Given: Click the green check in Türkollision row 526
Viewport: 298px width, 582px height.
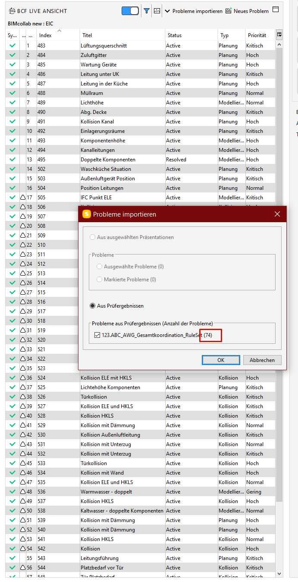Looking at the screenshot, I should point(13,396).
